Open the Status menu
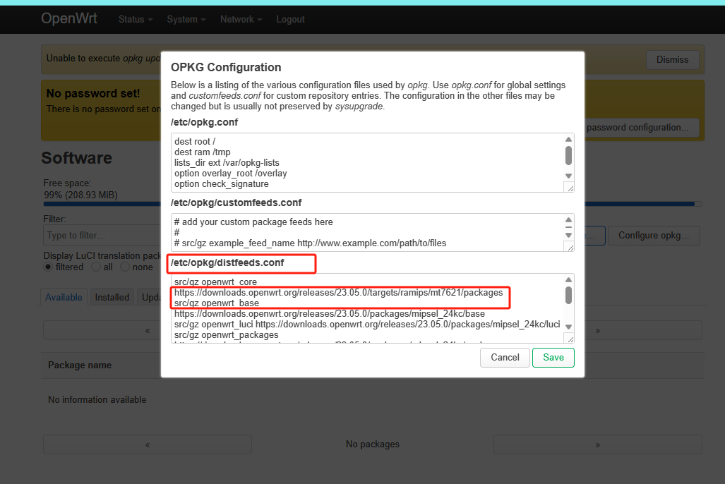725x484 pixels. (x=136, y=20)
